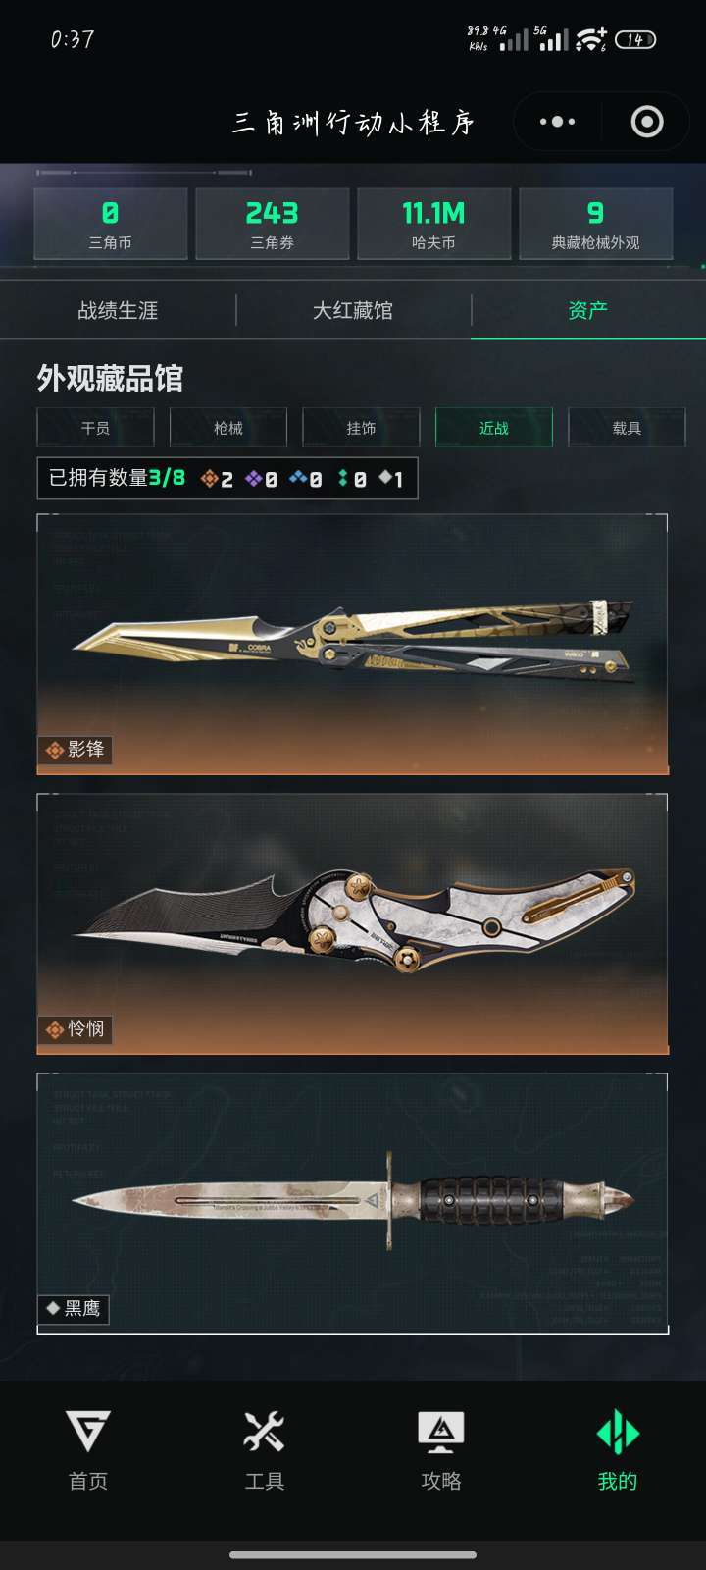Tap the orange rarity icon beside 怜悯
The height and width of the screenshot is (1570, 706).
pyautogui.click(x=55, y=1029)
